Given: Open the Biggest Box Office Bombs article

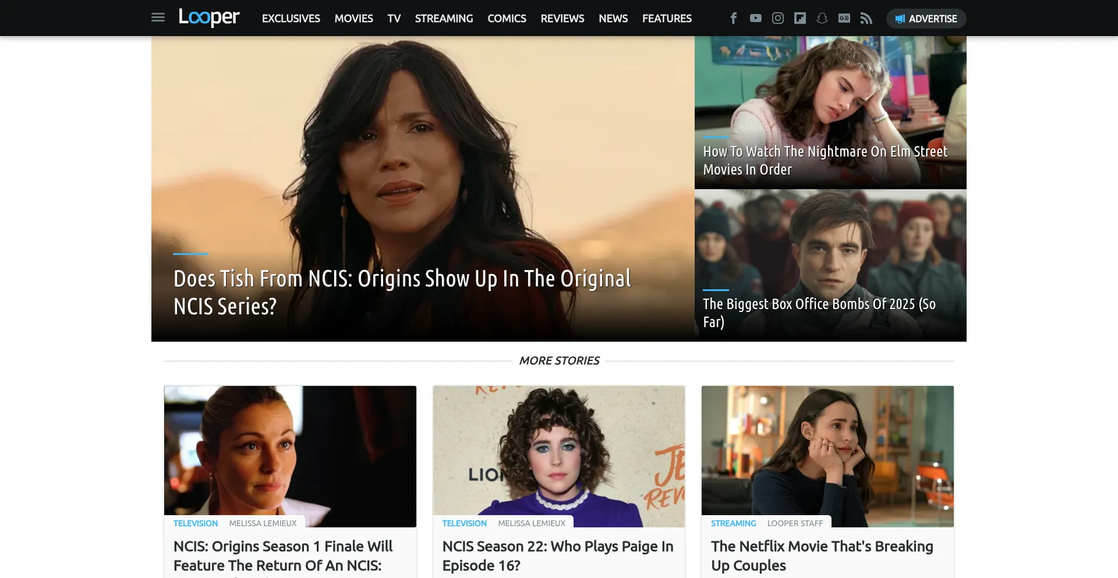Looking at the screenshot, I should point(819,313).
